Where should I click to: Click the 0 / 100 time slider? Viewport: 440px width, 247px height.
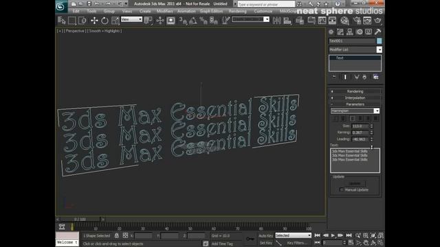click(80, 219)
